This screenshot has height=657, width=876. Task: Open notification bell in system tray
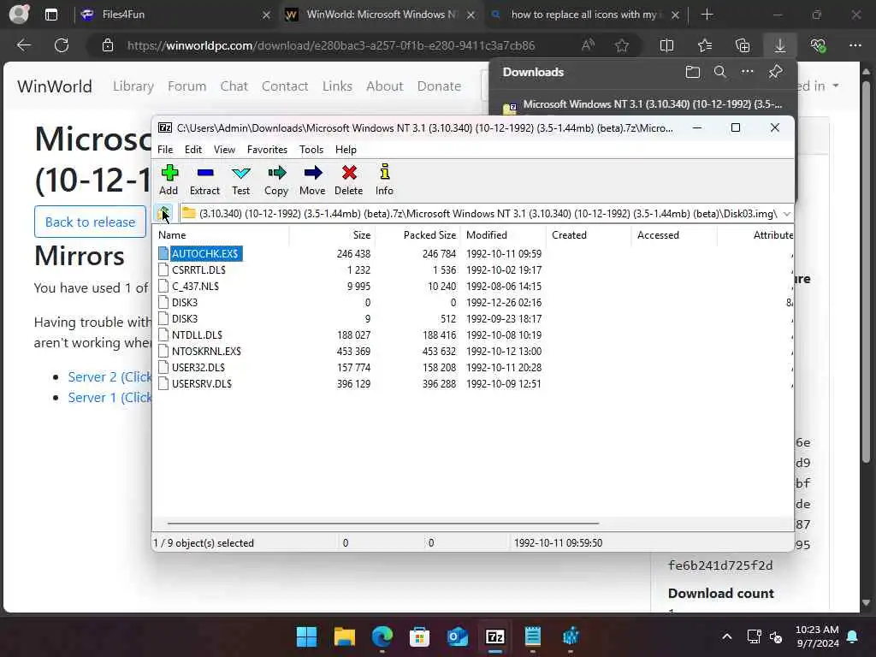pos(853,636)
